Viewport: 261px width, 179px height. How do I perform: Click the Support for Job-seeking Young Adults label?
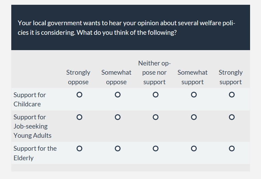tap(32, 126)
